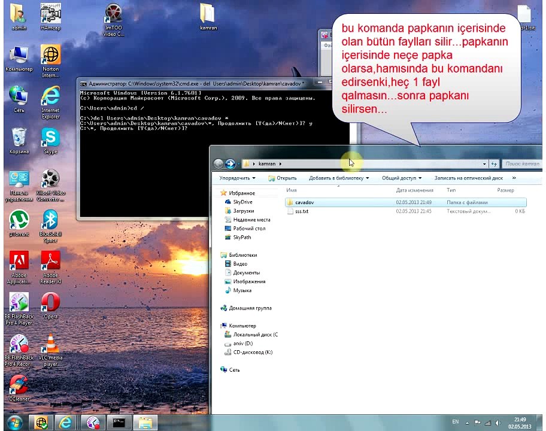Open the admin folder desktop icon

[19, 17]
